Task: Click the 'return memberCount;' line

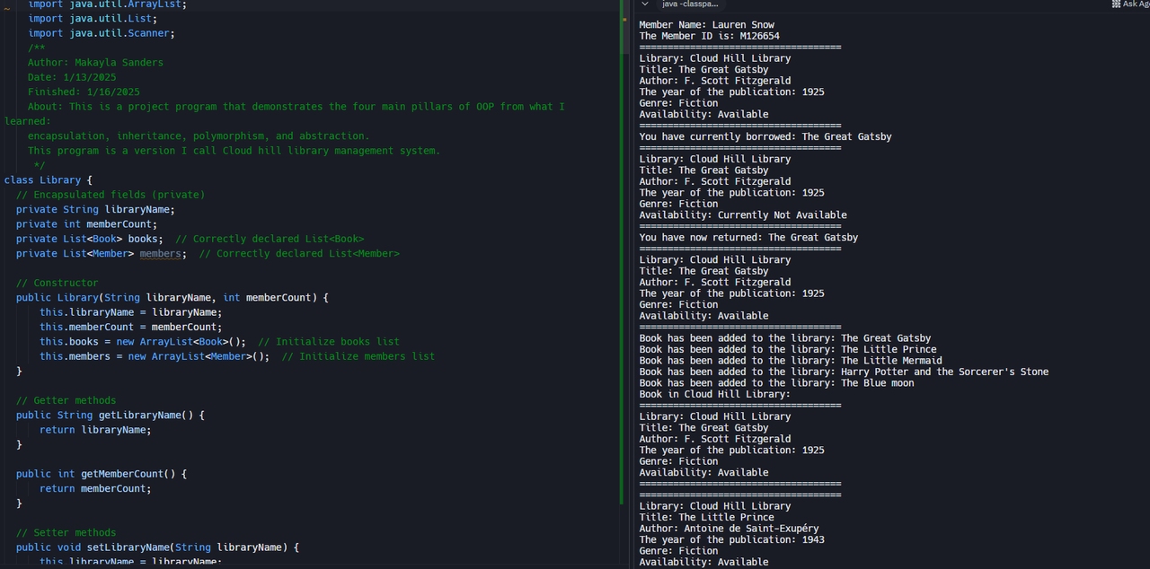Action: coord(95,488)
